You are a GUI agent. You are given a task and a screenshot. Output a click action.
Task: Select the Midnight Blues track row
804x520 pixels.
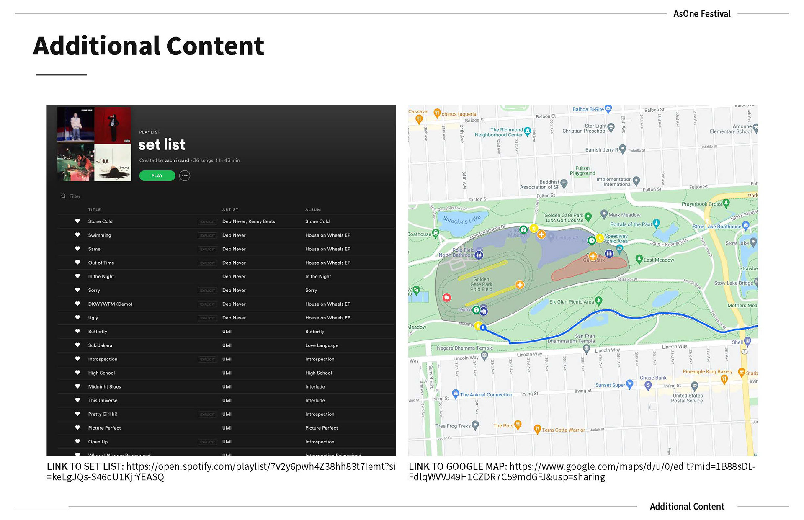[x=105, y=386]
